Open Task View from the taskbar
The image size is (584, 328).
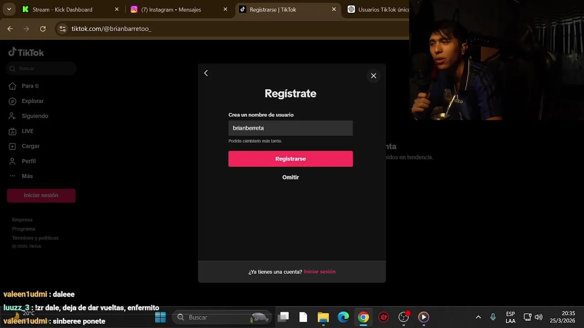(284, 317)
